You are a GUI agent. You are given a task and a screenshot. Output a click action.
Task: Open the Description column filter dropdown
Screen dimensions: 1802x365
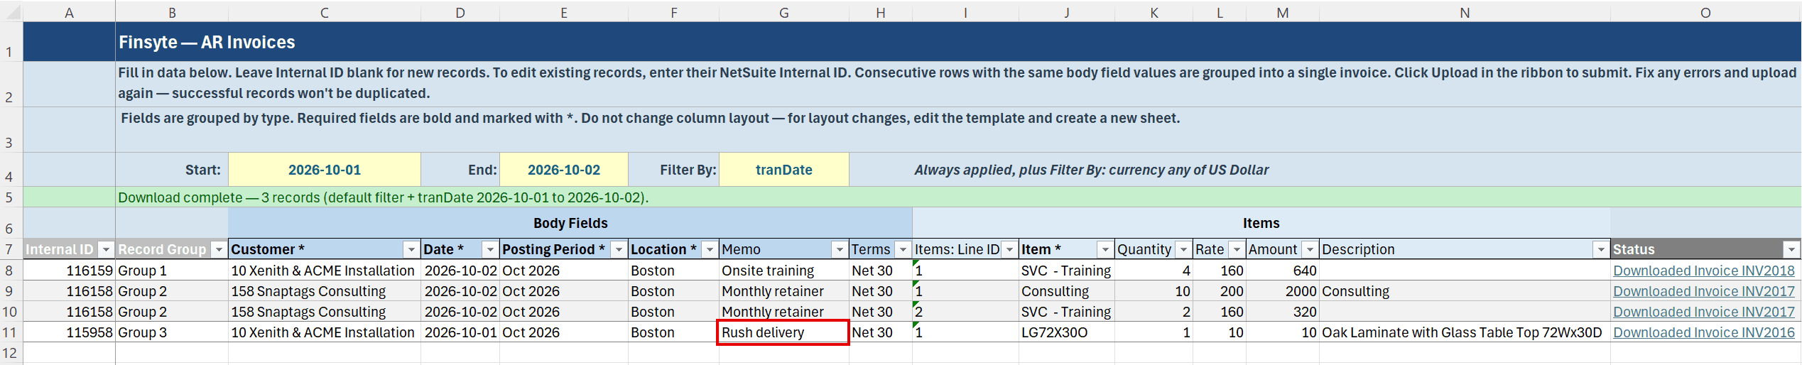[1601, 249]
